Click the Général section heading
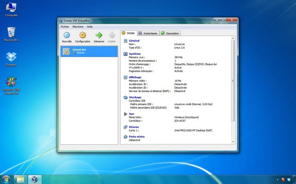The image size is (296, 184). click(x=134, y=40)
